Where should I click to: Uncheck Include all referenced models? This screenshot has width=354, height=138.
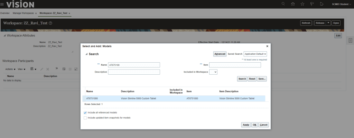[x=85, y=113]
